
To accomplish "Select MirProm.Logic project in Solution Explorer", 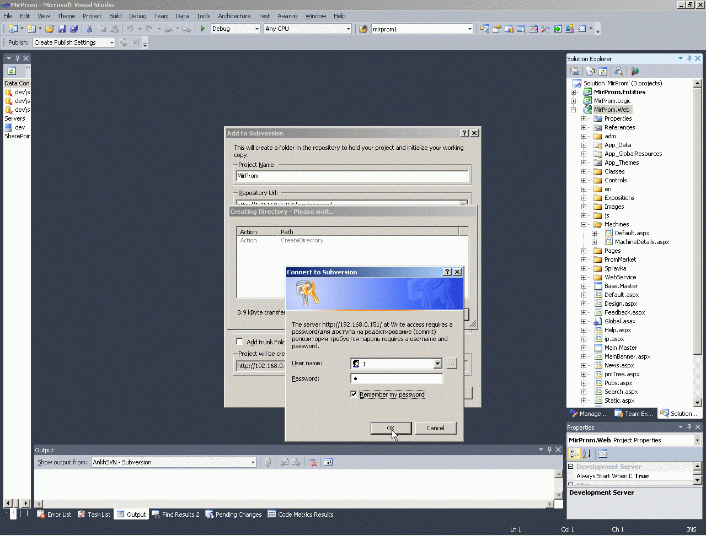I will (612, 101).
